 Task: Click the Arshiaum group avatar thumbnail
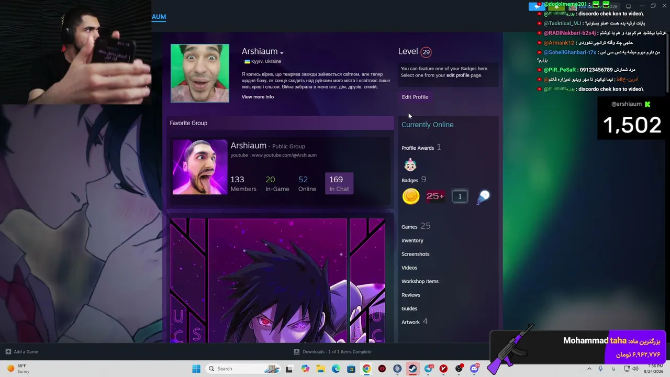click(x=200, y=167)
